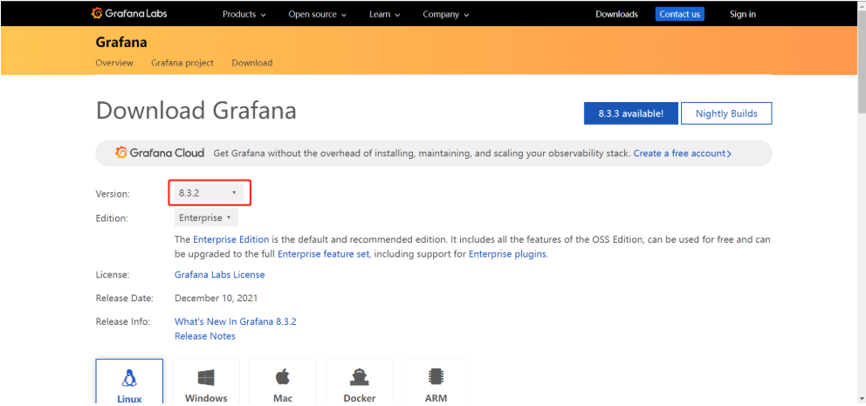
Task: Switch to the Grafana project tab
Action: point(182,63)
